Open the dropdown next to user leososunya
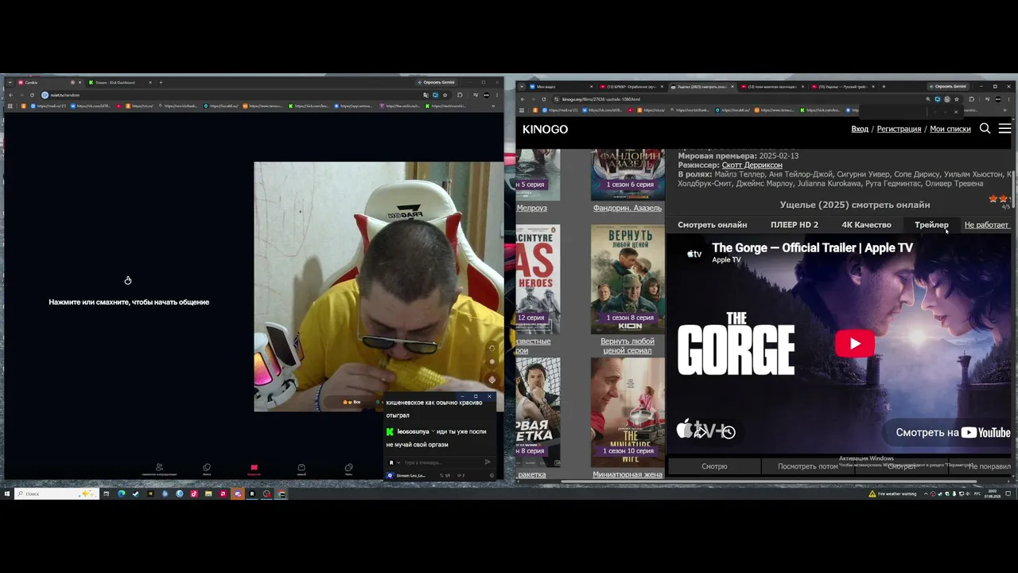This screenshot has width=1018, height=573. coord(433,431)
